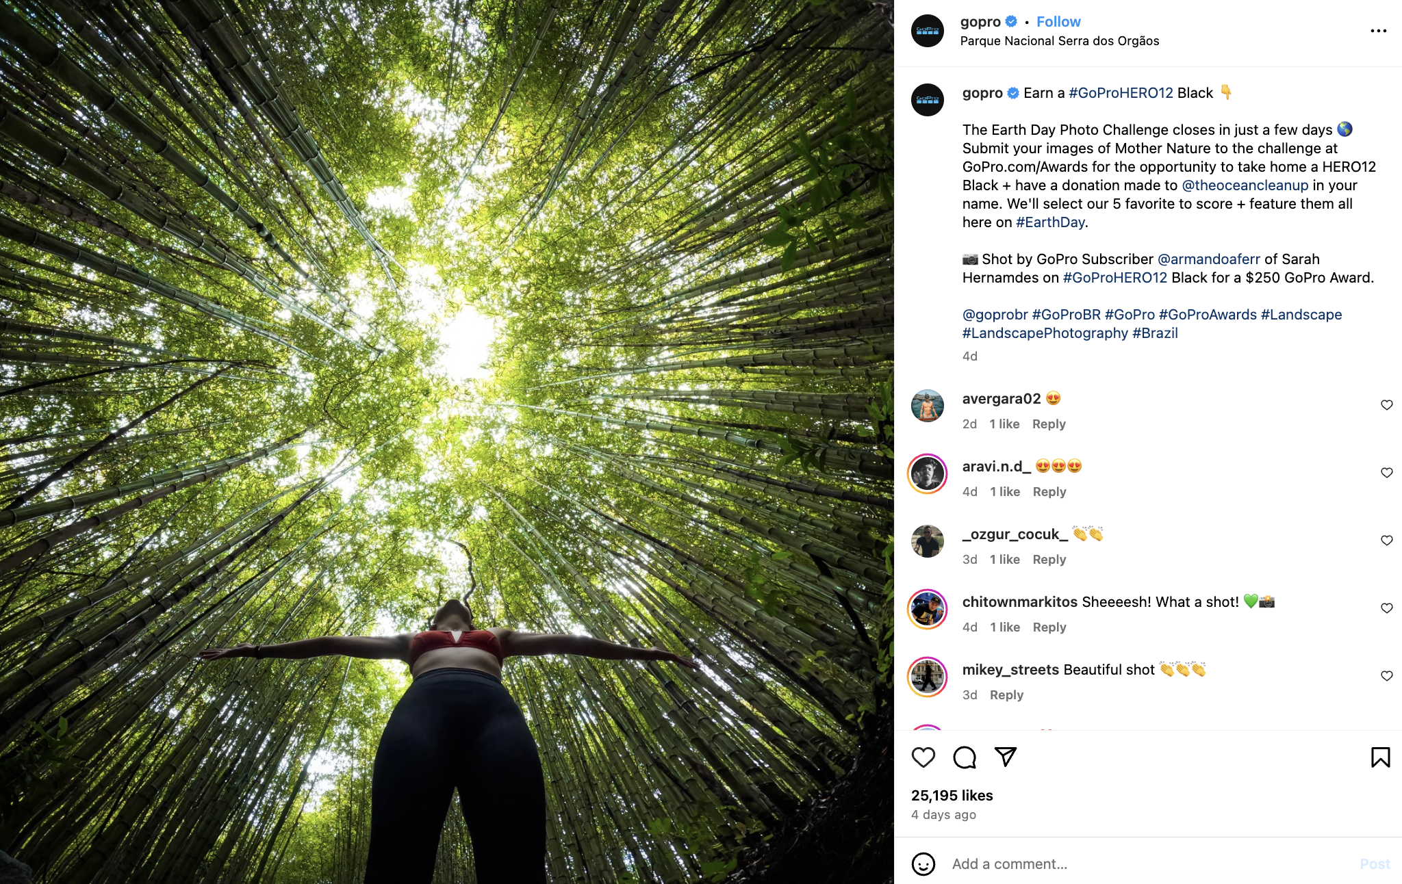This screenshot has height=884, width=1402.
Task: Open comments via the speech bubble icon
Action: (965, 757)
